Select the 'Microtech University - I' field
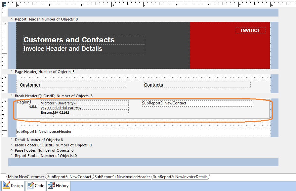Viewport: 296px width, 191px height. 85,103
